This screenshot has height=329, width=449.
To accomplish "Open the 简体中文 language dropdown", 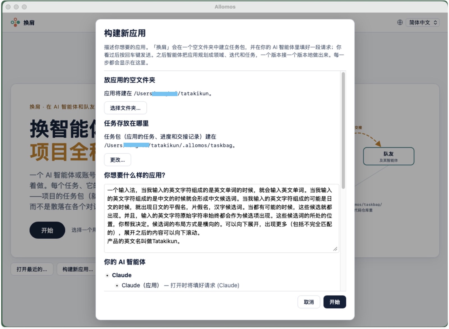I will (423, 22).
